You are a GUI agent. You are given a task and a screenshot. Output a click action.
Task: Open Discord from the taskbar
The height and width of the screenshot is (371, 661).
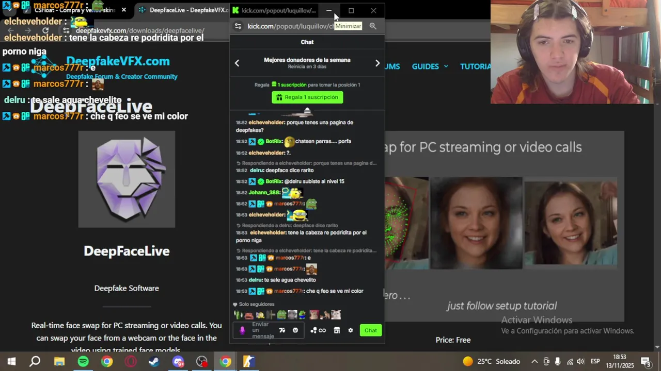coord(178,362)
